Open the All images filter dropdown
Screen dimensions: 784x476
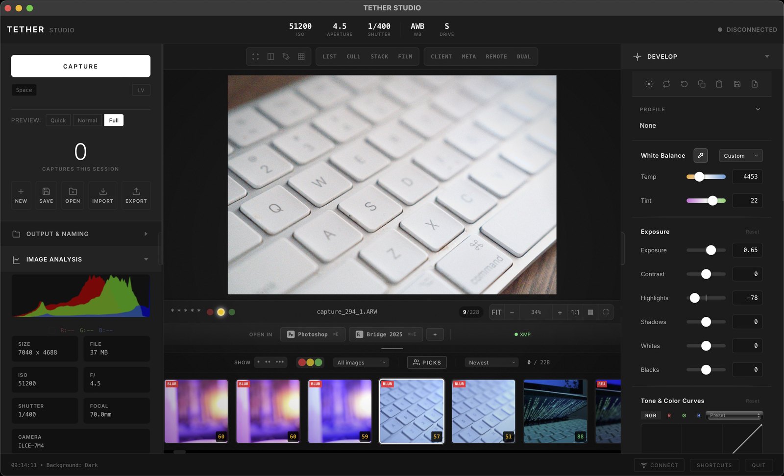pos(362,362)
